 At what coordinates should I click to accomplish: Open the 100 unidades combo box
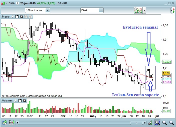38,10
